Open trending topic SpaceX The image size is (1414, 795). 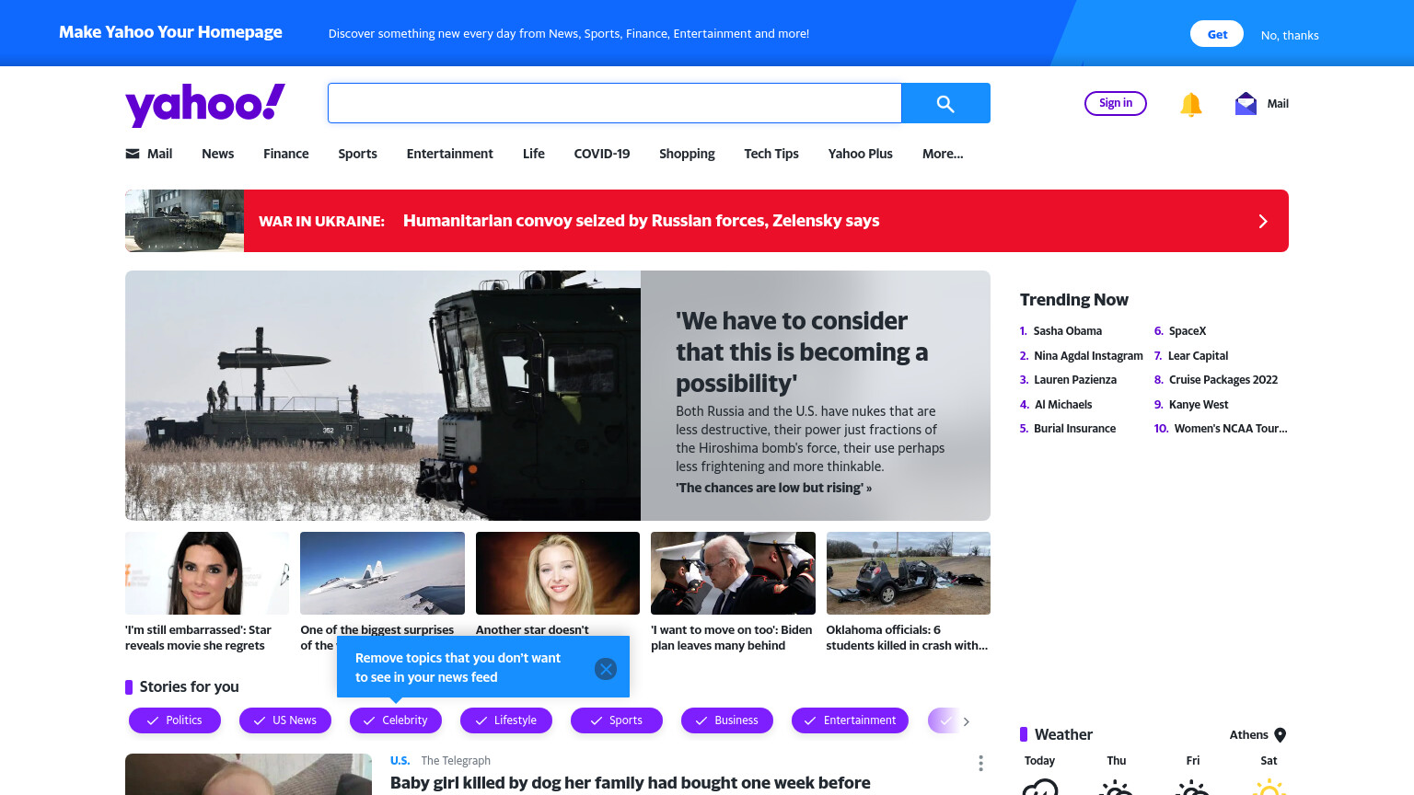click(x=1188, y=331)
